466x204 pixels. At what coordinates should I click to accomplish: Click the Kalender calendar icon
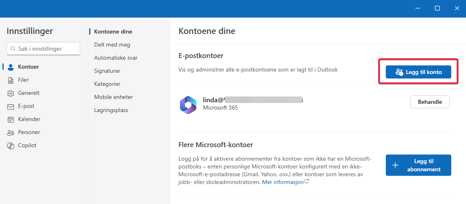pyautogui.click(x=11, y=119)
